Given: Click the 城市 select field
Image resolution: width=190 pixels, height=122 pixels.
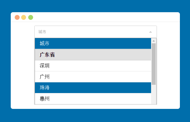Looking at the screenshot, I should point(96,32).
